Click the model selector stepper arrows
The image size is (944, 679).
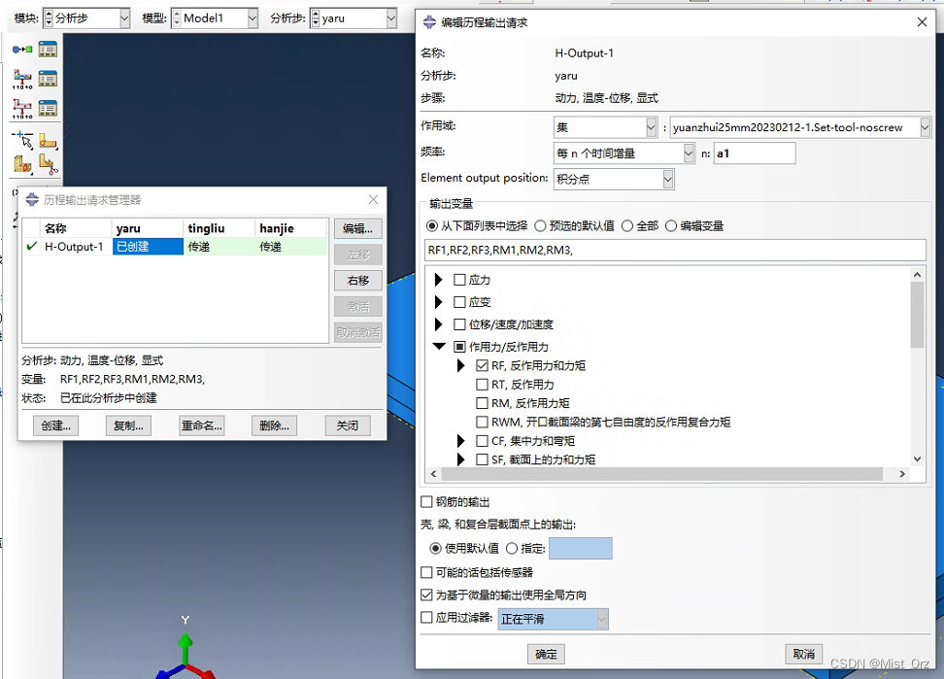(177, 18)
